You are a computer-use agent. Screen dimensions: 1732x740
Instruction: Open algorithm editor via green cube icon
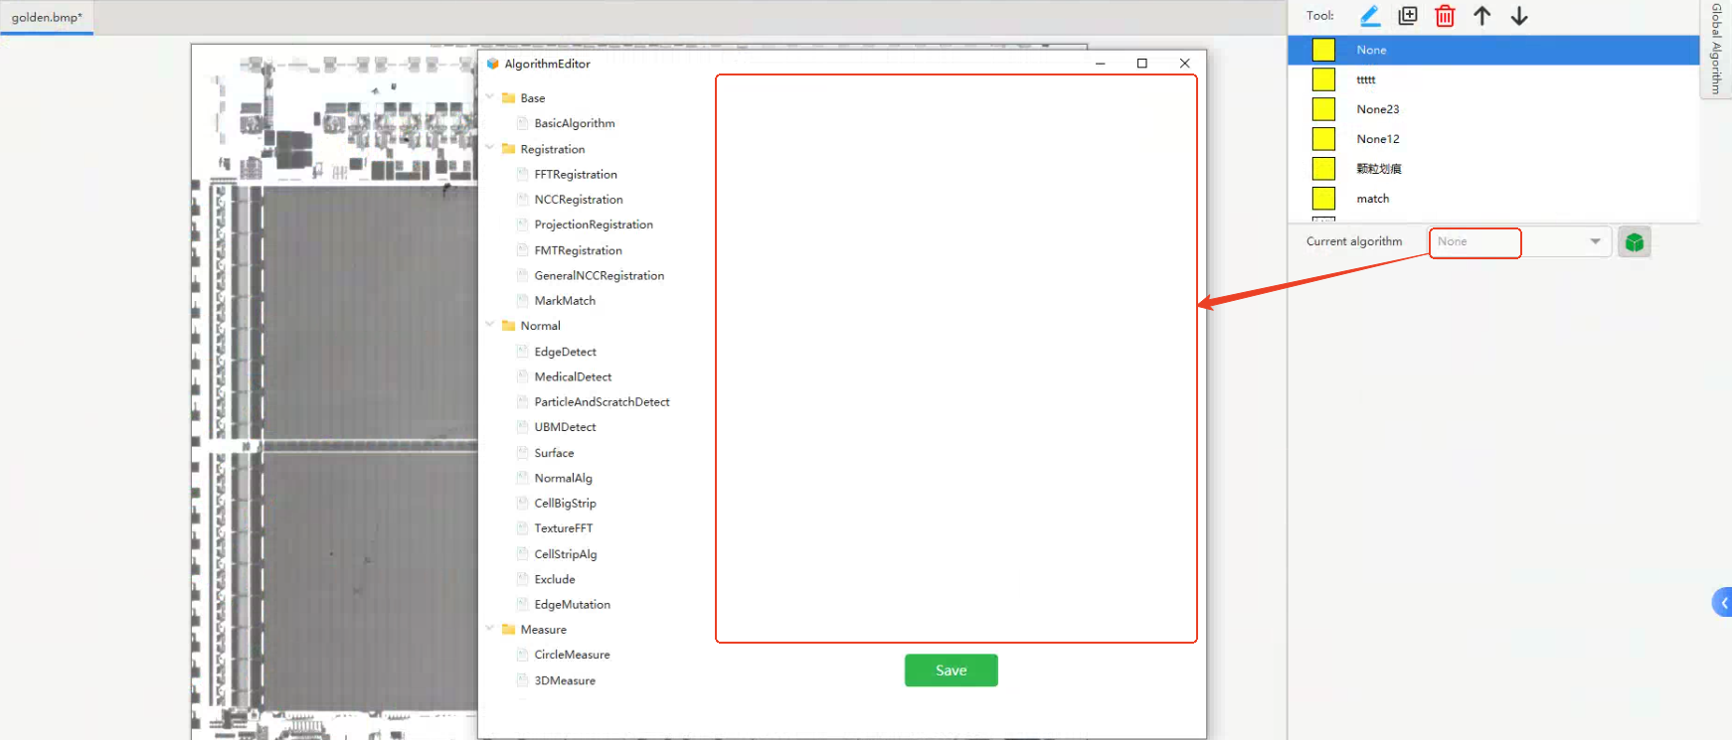(x=1635, y=242)
